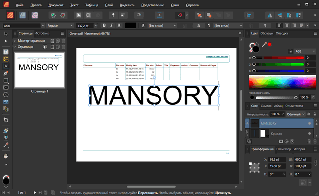
Task: Select the Frame Text tool
Action: (6, 52)
